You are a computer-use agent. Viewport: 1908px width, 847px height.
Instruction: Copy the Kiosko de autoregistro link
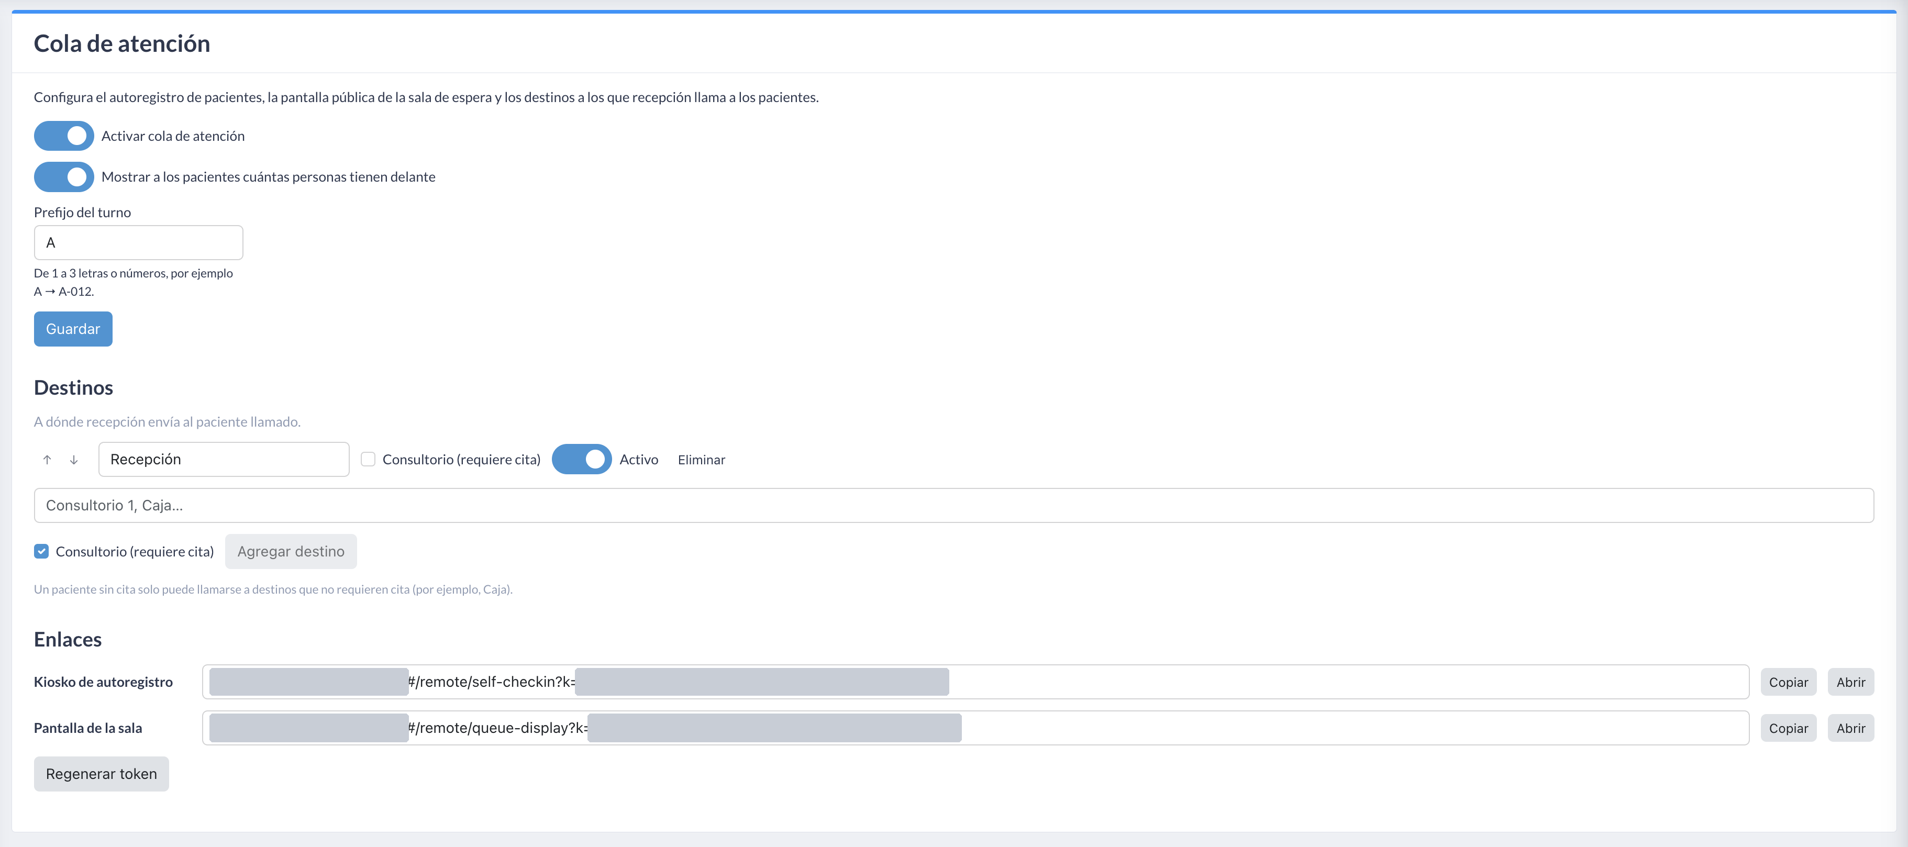(1788, 682)
